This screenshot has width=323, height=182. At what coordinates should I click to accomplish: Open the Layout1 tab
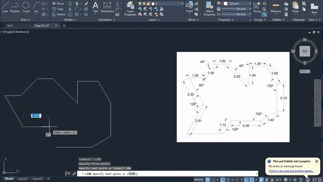(23, 178)
